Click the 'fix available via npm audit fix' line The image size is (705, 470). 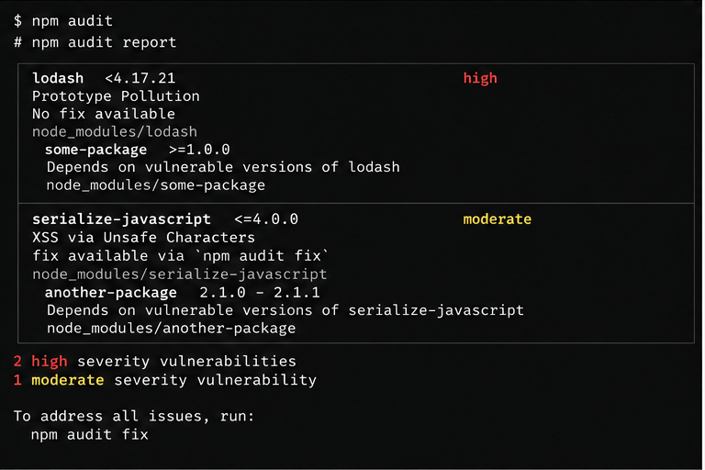180,256
